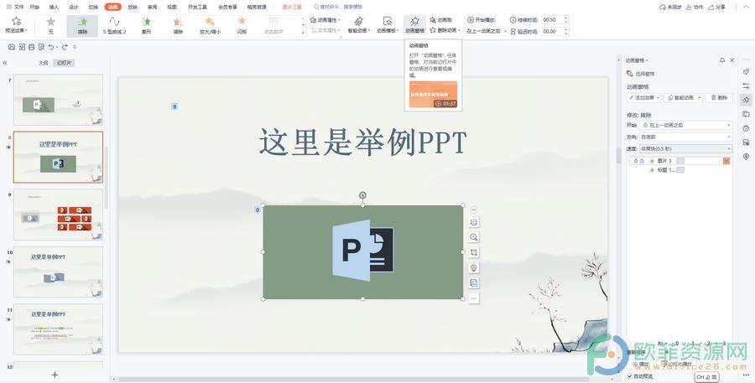Click the rocket icon in the right sidebar
755x383 pixels.
pyautogui.click(x=746, y=72)
